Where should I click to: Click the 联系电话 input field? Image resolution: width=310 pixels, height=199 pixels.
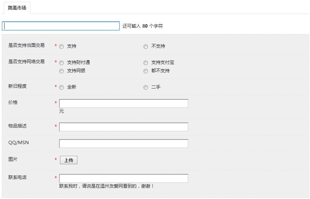pyautogui.click(x=124, y=178)
